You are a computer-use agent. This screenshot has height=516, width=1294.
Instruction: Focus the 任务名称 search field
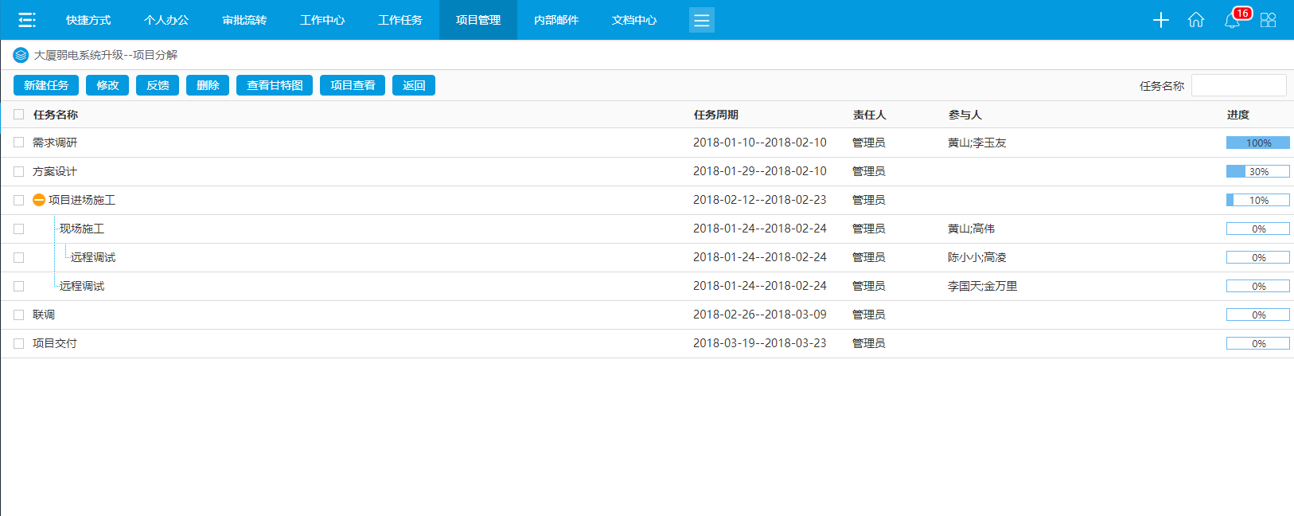pyautogui.click(x=1238, y=85)
